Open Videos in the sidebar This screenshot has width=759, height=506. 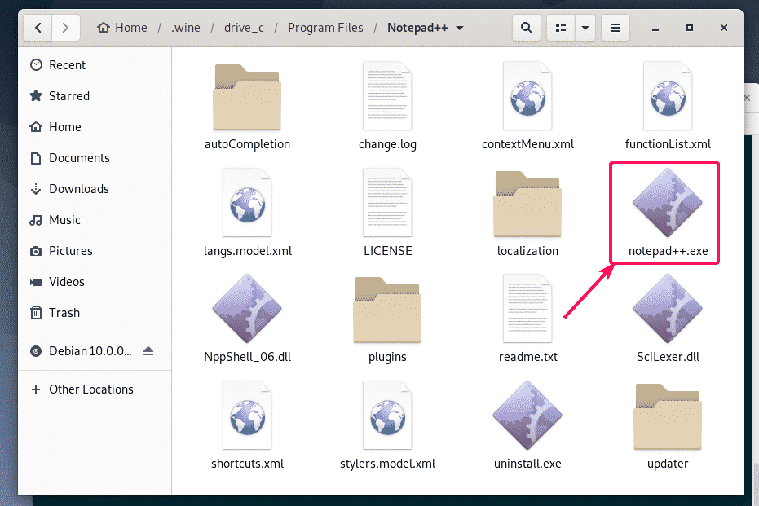(x=95, y=282)
